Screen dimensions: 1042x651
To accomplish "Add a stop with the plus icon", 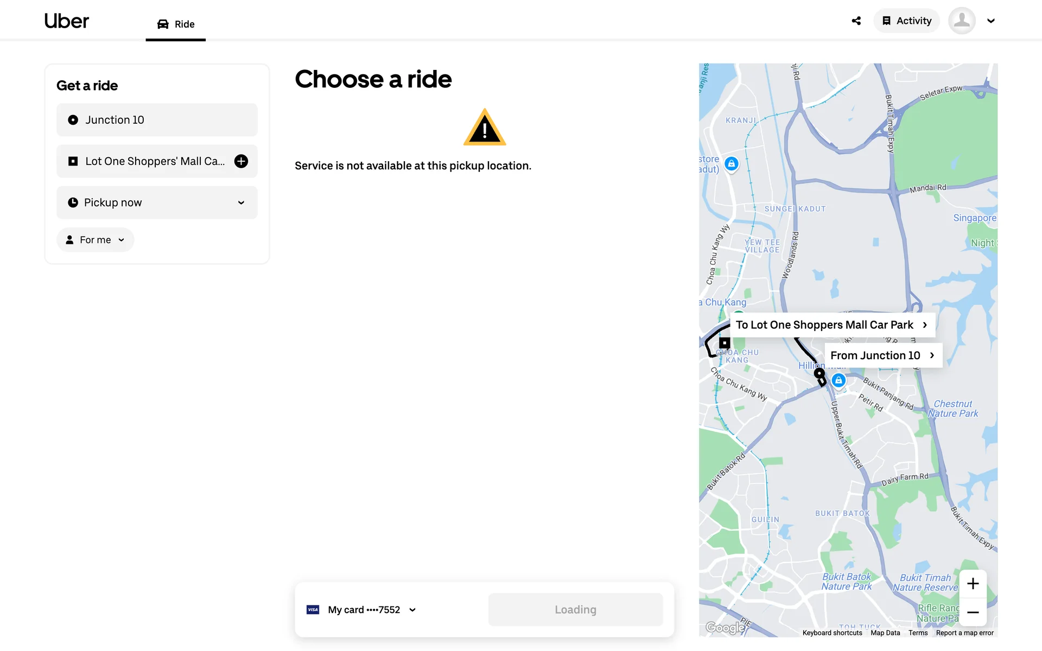I will tap(241, 161).
